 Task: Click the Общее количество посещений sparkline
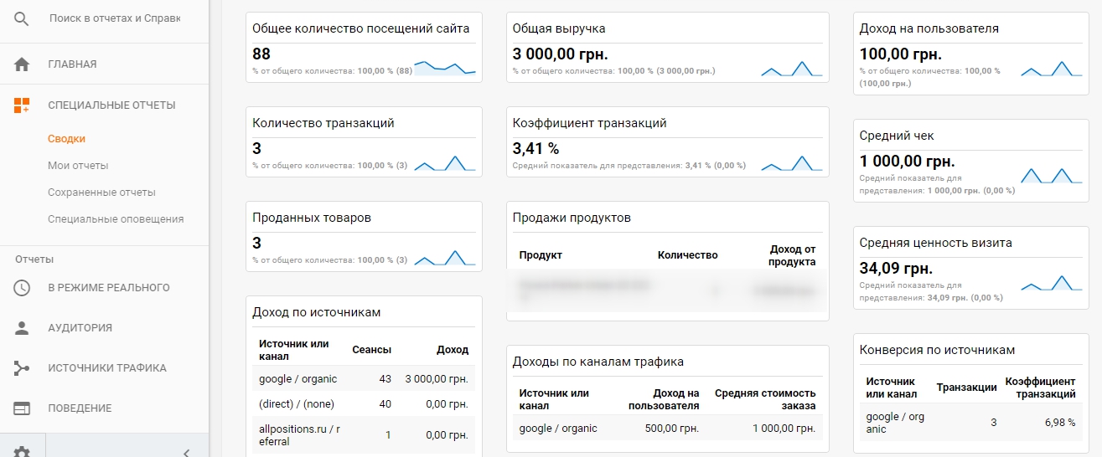click(445, 68)
